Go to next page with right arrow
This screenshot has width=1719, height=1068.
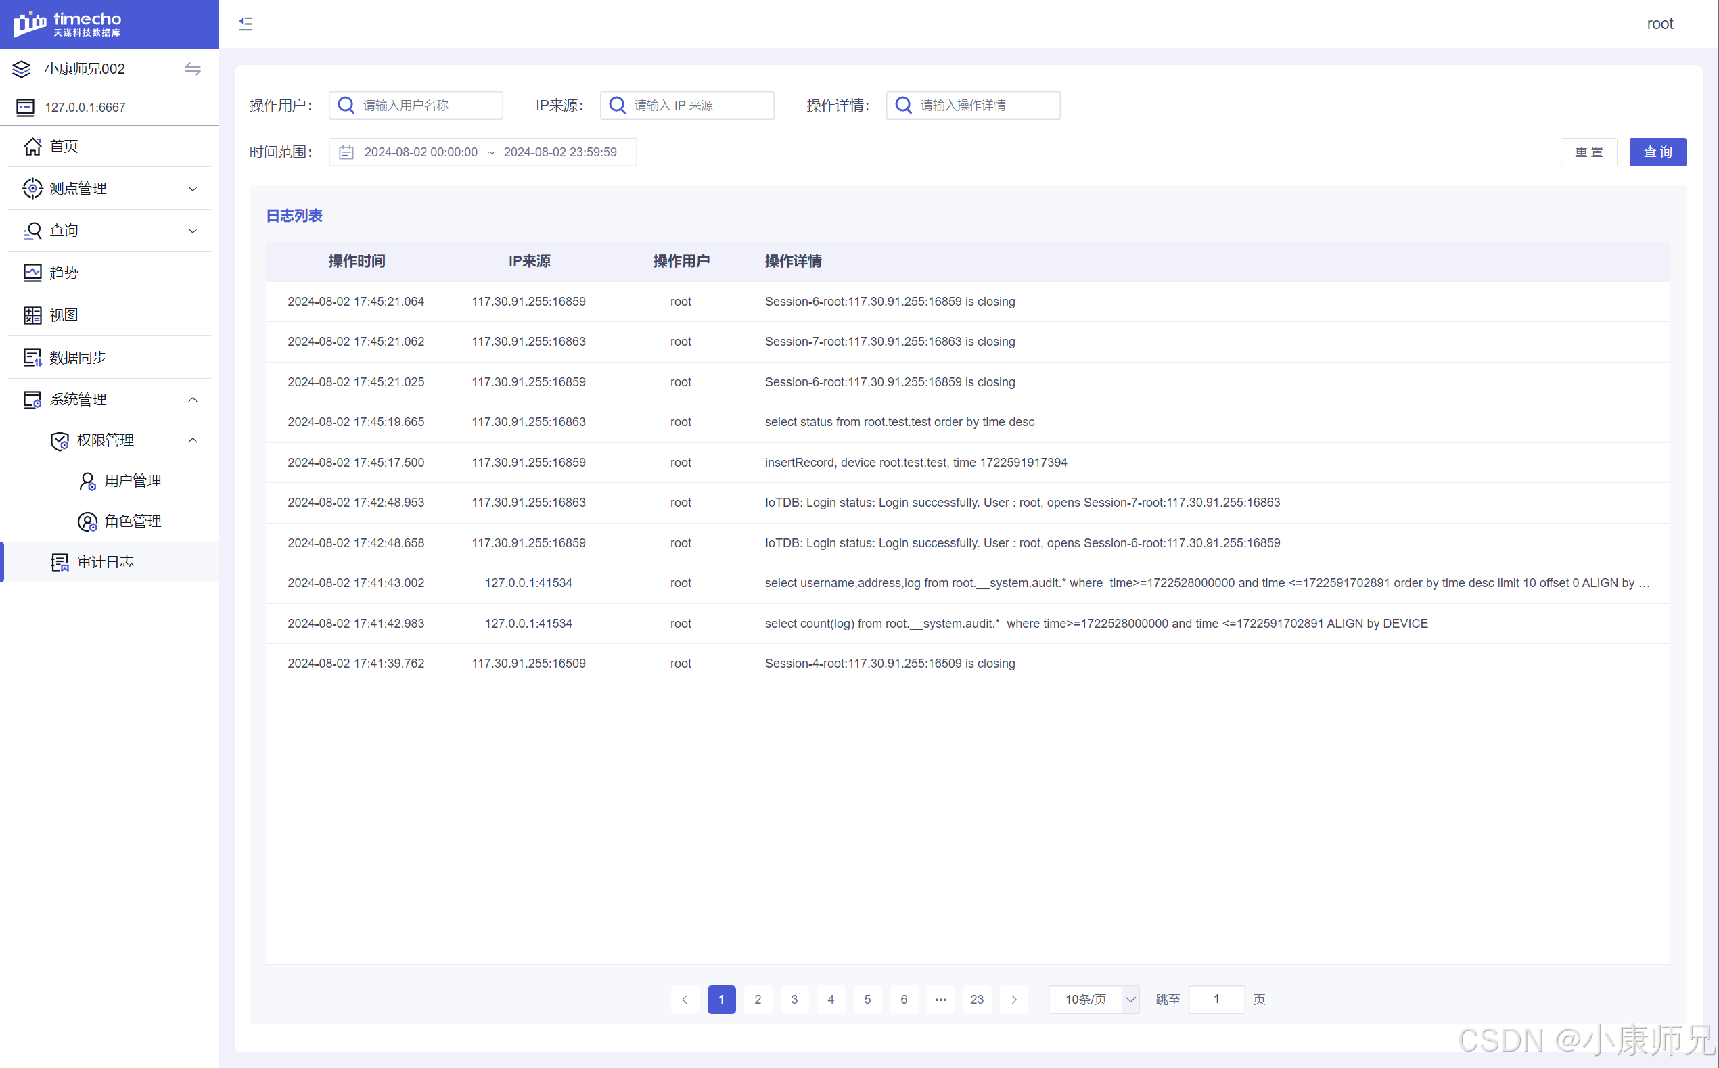coord(1014,1000)
